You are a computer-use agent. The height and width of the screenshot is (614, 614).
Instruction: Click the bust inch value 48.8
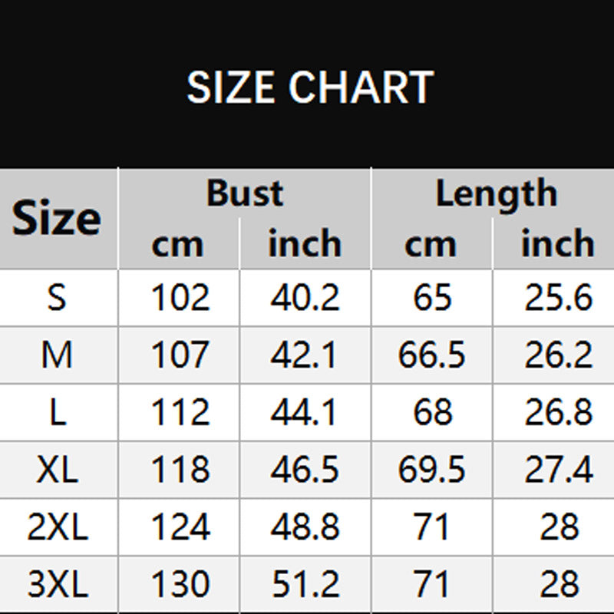click(305, 527)
